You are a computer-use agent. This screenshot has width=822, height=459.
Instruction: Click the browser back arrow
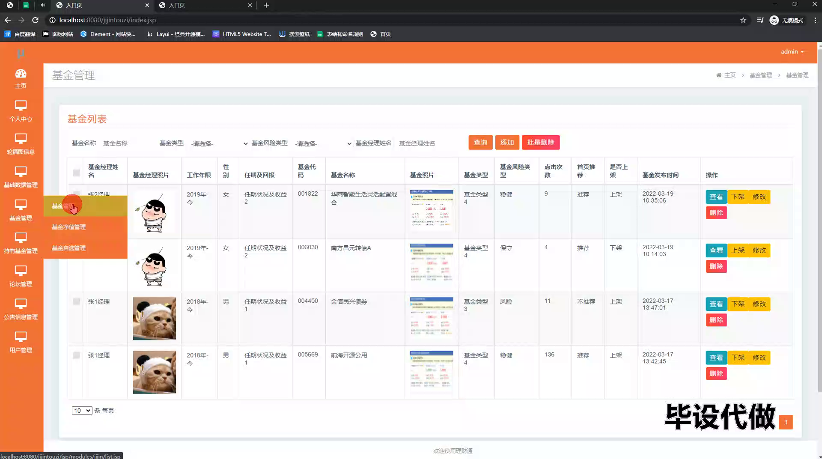[8, 20]
